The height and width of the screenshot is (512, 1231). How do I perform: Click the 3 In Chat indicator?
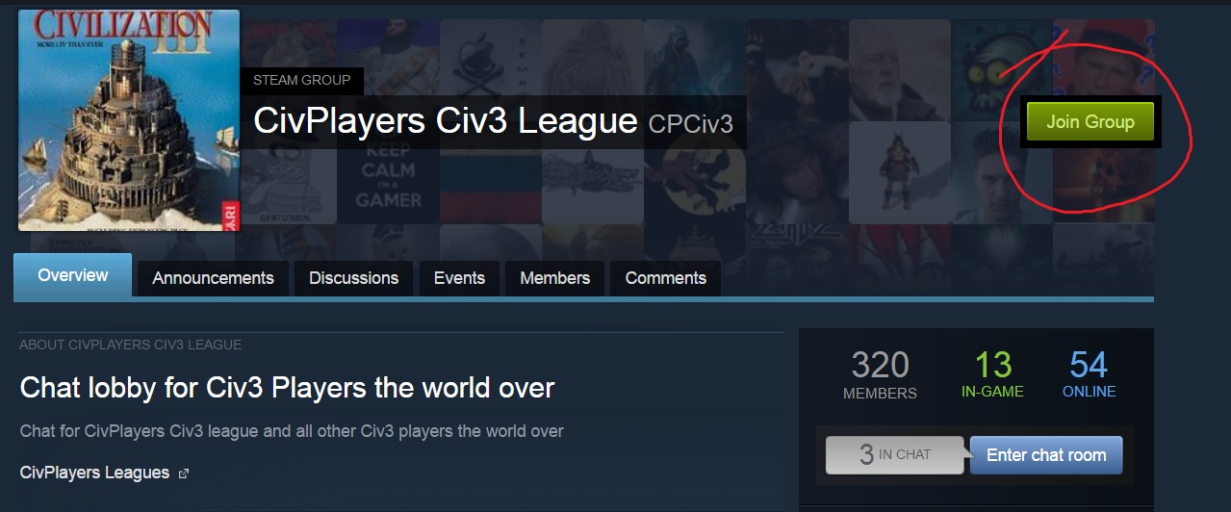(894, 454)
